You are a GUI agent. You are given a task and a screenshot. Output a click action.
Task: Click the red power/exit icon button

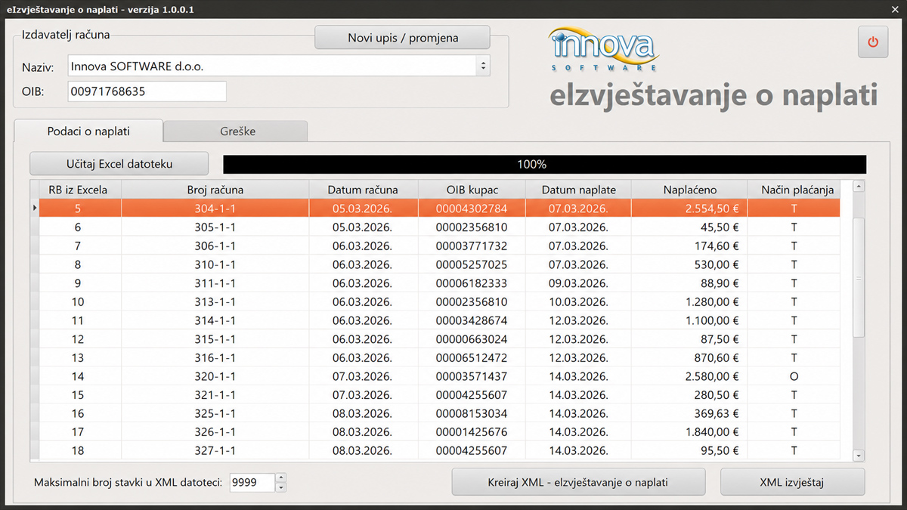coord(873,42)
